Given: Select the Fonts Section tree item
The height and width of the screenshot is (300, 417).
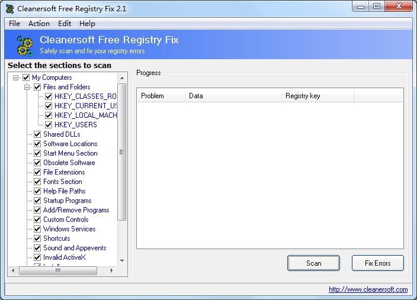Looking at the screenshot, I should tap(63, 182).
